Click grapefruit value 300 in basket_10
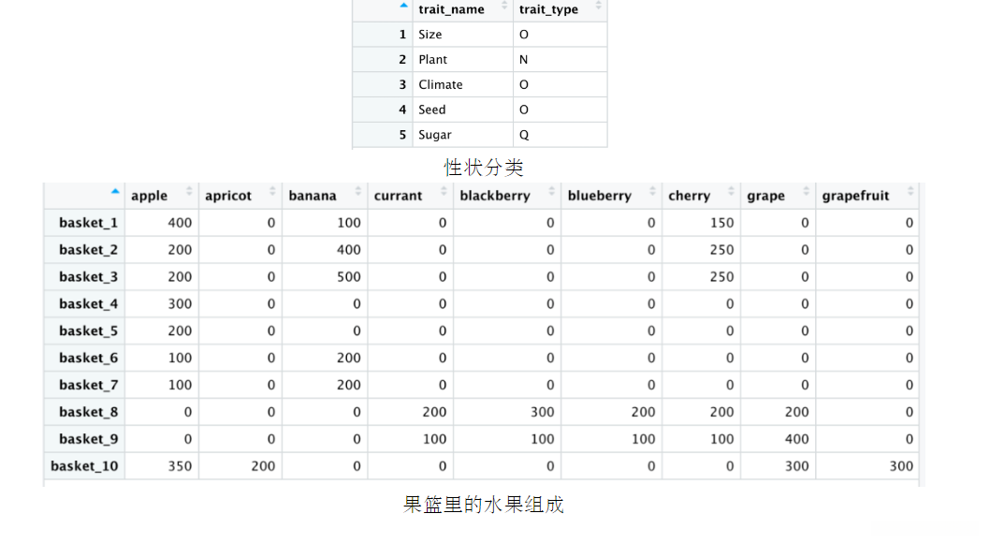The height and width of the screenshot is (543, 990). coord(901,466)
